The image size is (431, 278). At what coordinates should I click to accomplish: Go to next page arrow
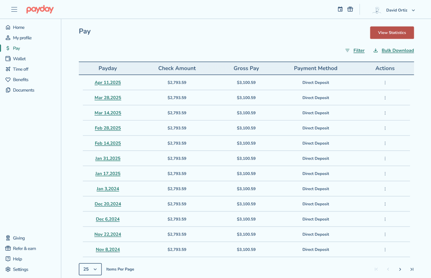coord(400,269)
